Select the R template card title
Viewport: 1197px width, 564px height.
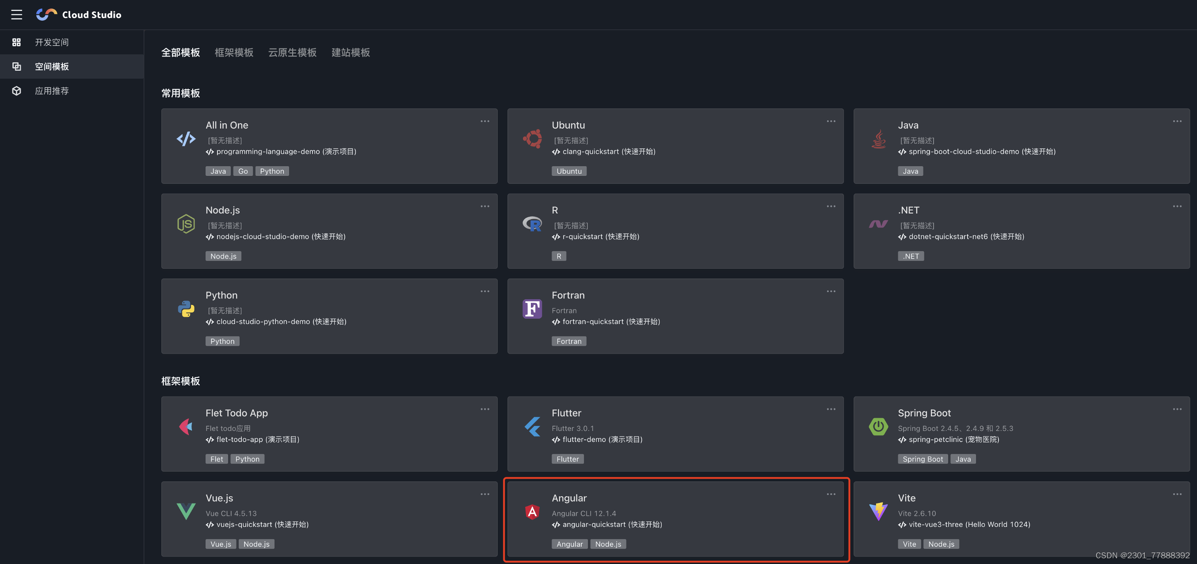pos(555,210)
